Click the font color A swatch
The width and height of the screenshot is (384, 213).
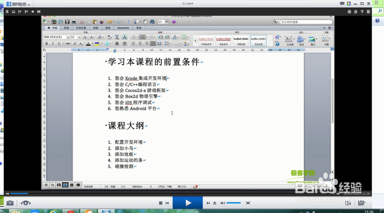(88, 43)
